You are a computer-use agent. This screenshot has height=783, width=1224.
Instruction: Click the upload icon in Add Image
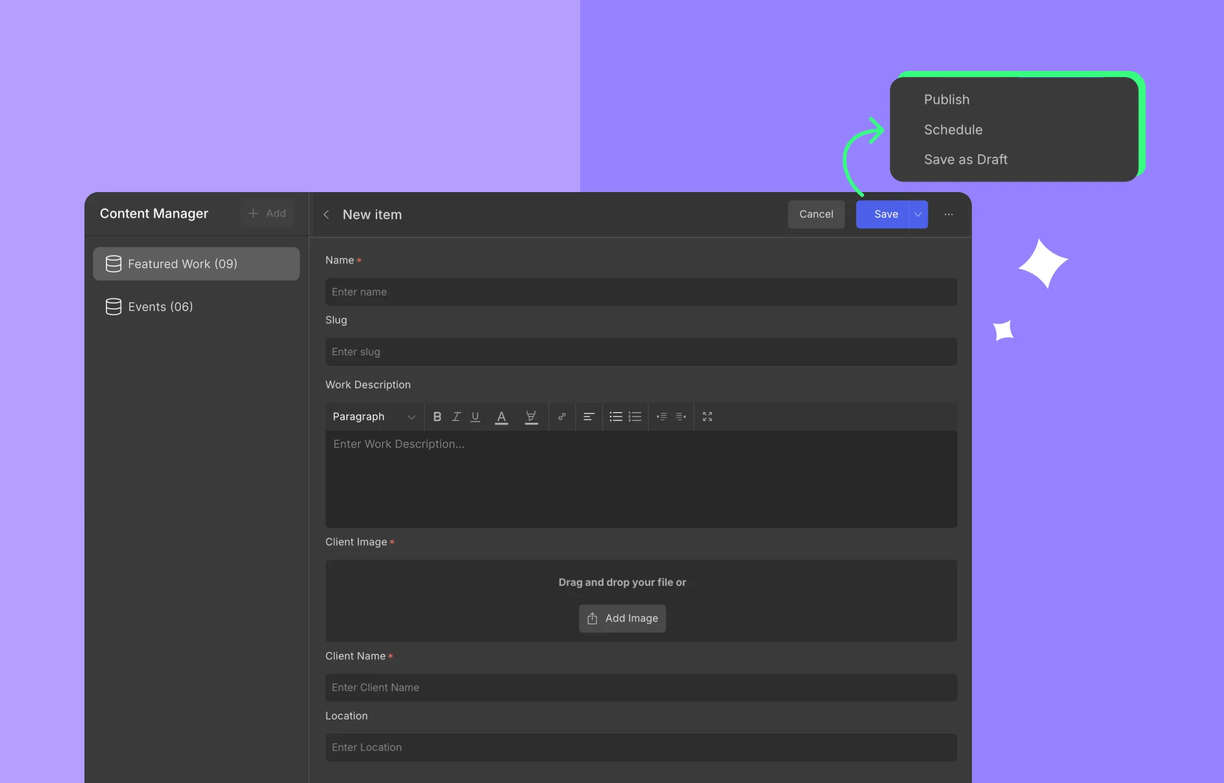pos(592,618)
